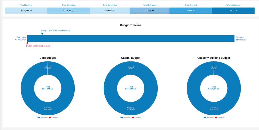Click the End Date 28/06/2029 label

pyautogui.click(x=241, y=38)
